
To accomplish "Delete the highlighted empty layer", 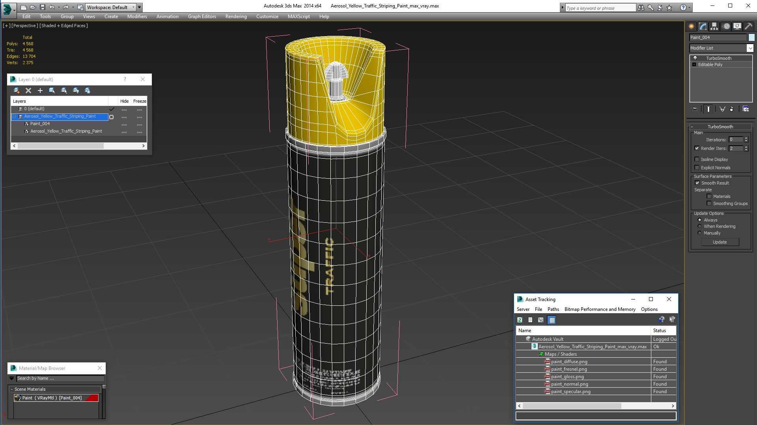I will [x=28, y=91].
